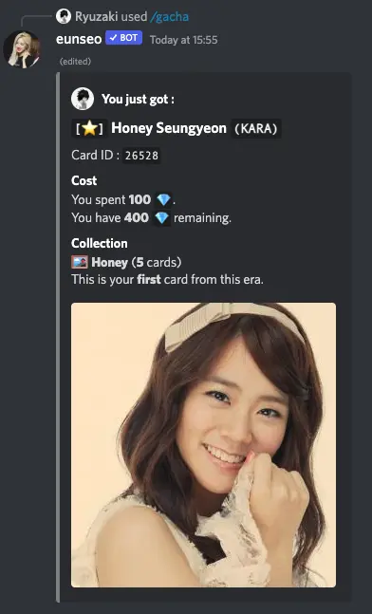The height and width of the screenshot is (614, 372).
Task: Click the (edited) label
Action: click(x=75, y=62)
